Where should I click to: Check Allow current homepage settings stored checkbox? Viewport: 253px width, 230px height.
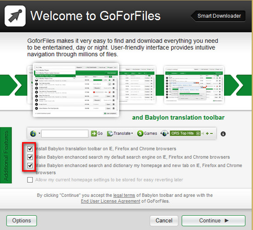coord(30,180)
